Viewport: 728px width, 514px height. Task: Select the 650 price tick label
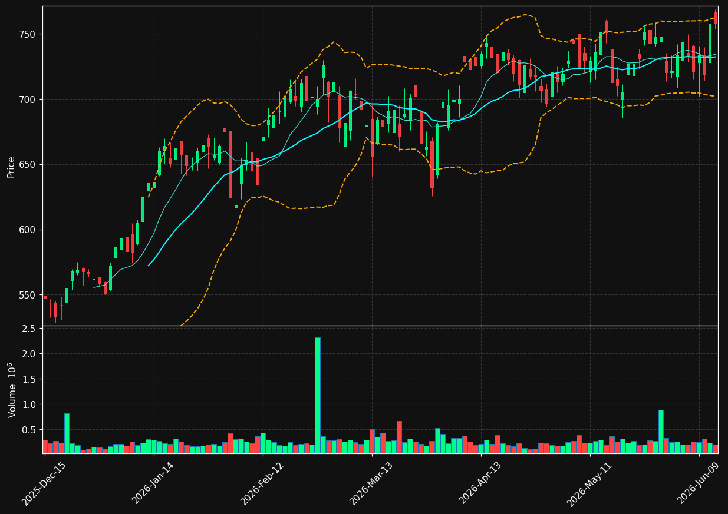(x=27, y=165)
